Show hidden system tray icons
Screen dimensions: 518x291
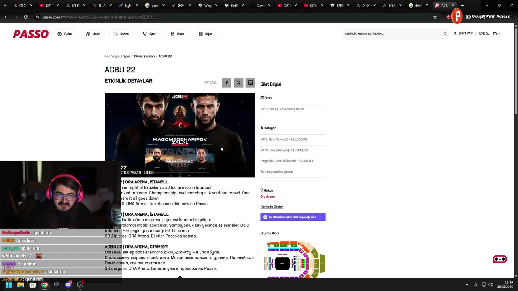[x=467, y=285]
